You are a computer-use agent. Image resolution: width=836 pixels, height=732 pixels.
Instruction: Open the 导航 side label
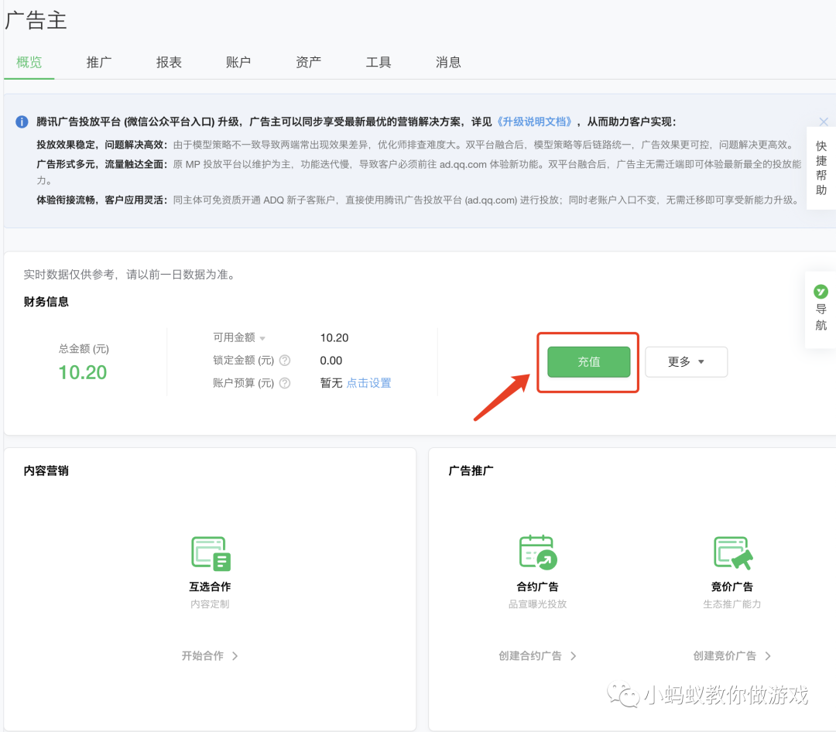coord(821,317)
